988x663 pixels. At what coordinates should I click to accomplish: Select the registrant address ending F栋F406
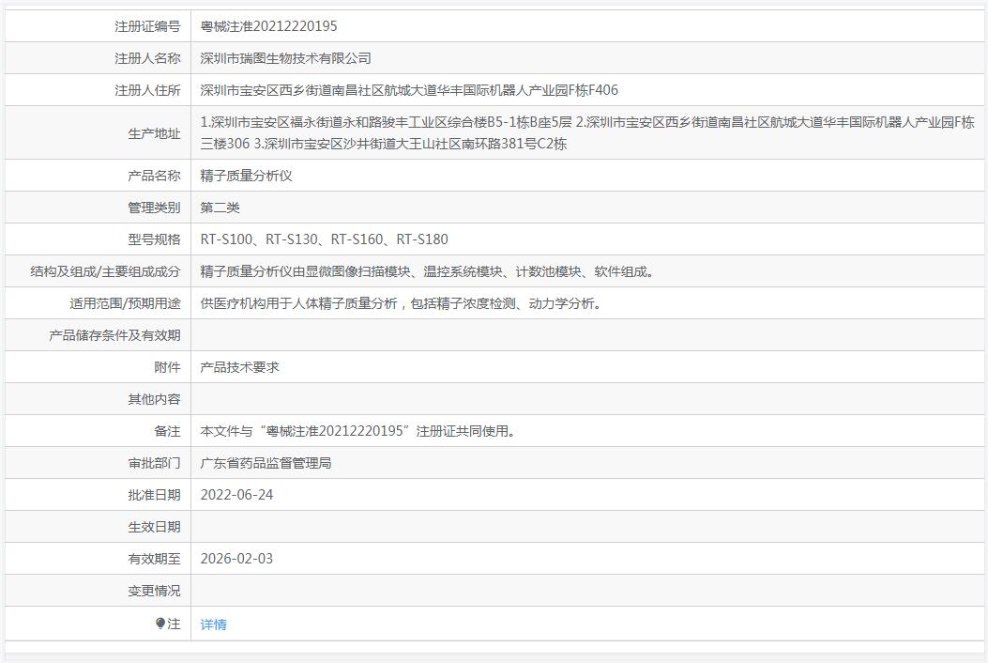409,90
